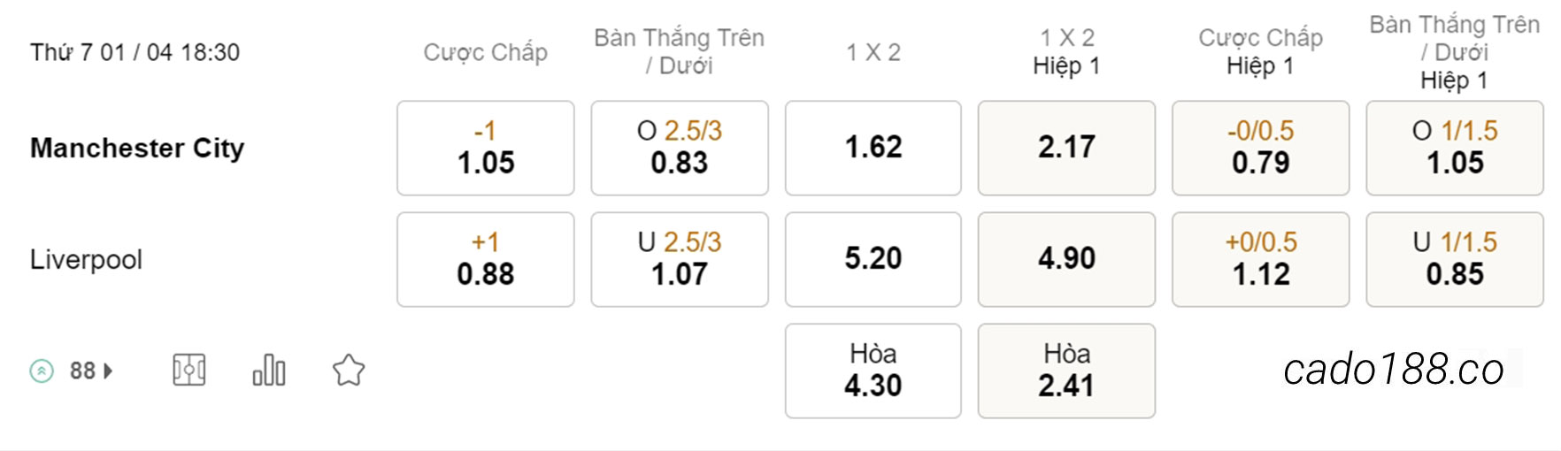Bet Liverpool 1X2 at 5.20
1561x451 pixels.
tap(873, 259)
